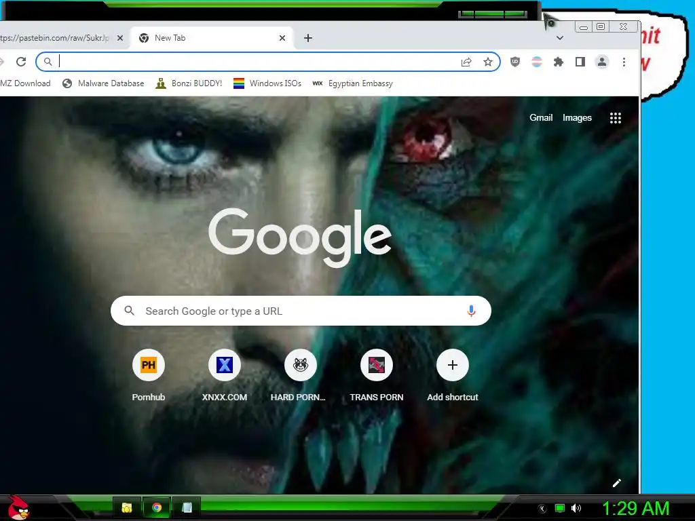Click the Images link
Viewport: 695px width, 521px height.
(x=577, y=117)
